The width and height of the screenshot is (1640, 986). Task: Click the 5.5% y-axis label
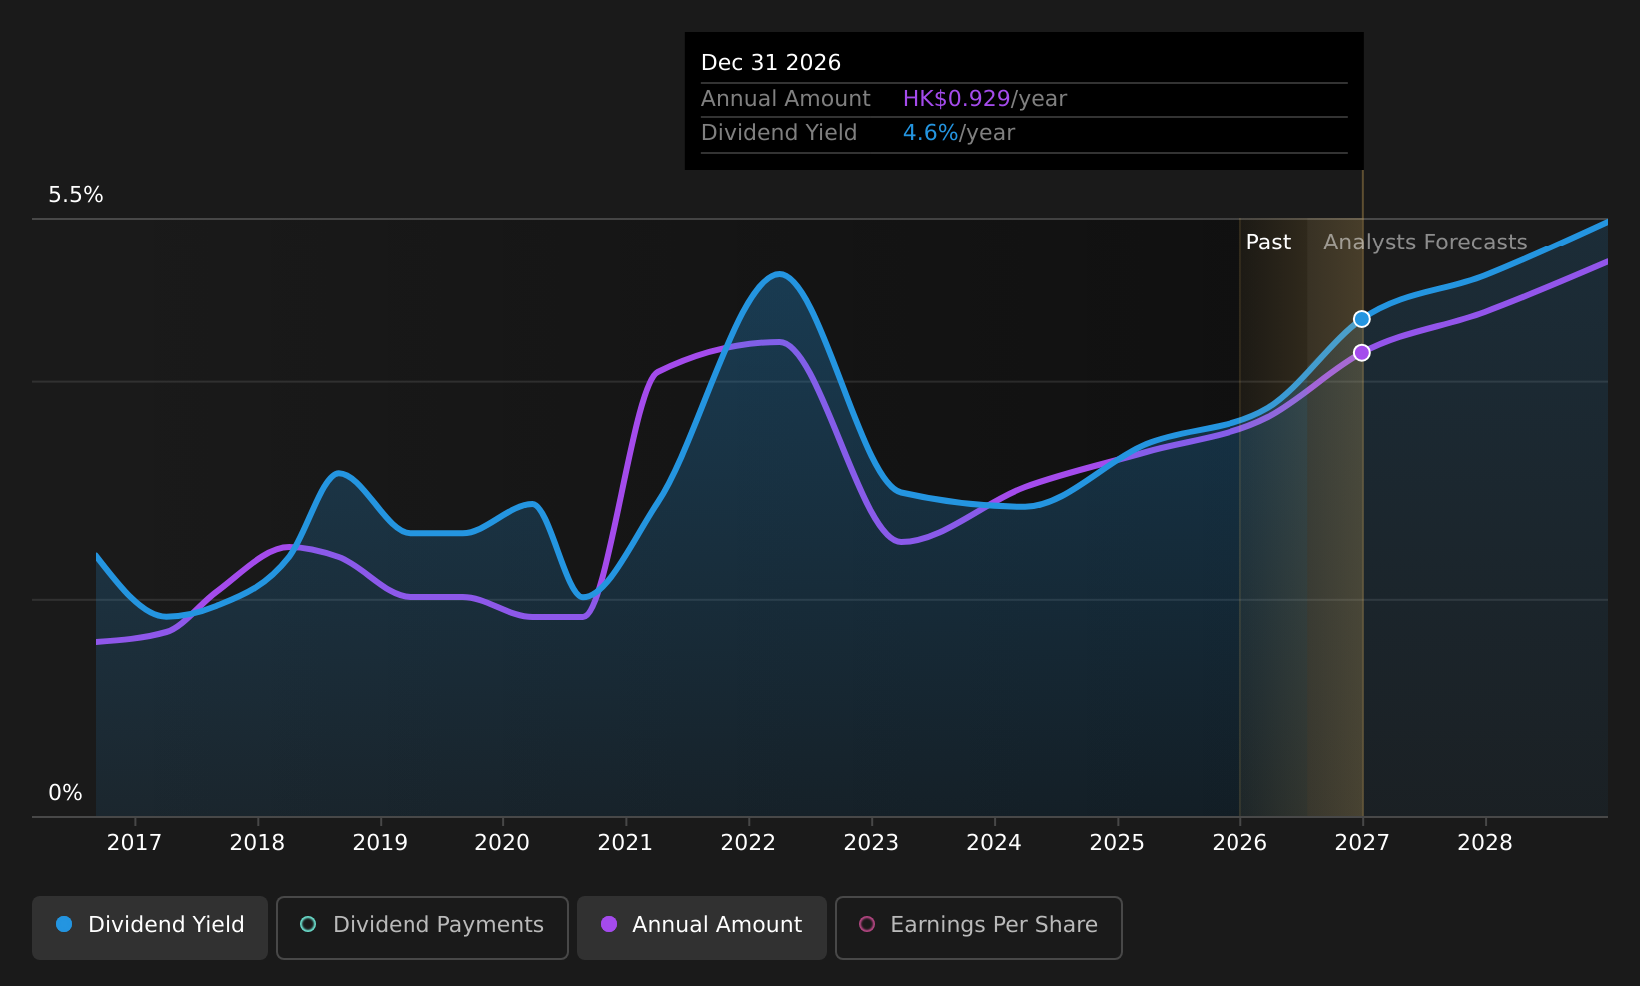click(76, 195)
